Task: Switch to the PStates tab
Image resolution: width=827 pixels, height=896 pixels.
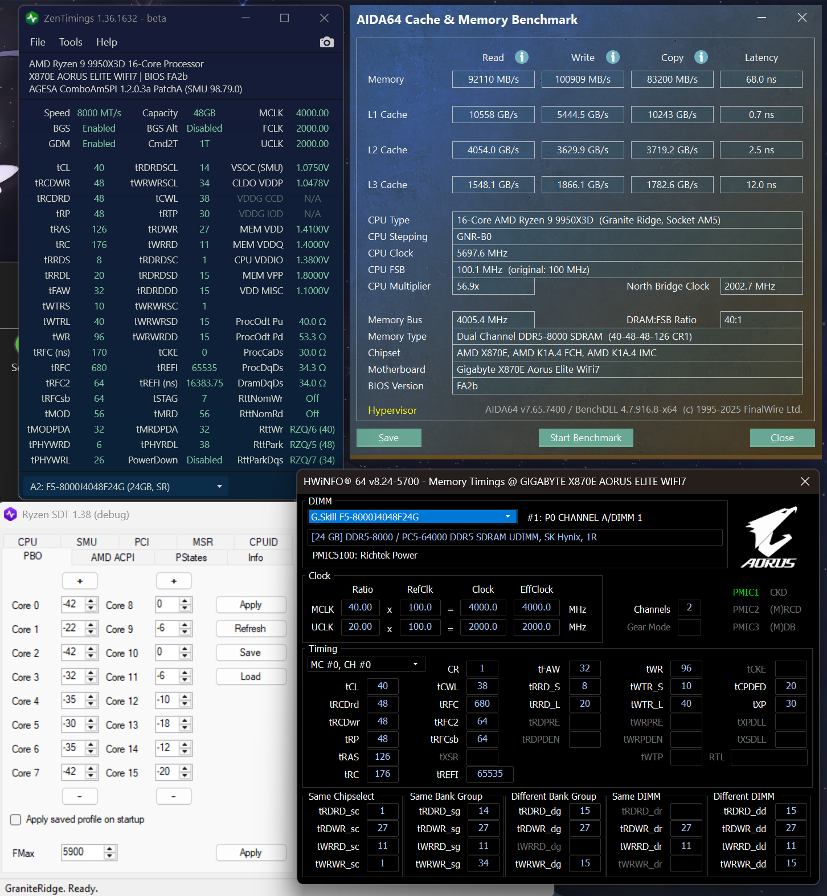Action: pyautogui.click(x=191, y=557)
